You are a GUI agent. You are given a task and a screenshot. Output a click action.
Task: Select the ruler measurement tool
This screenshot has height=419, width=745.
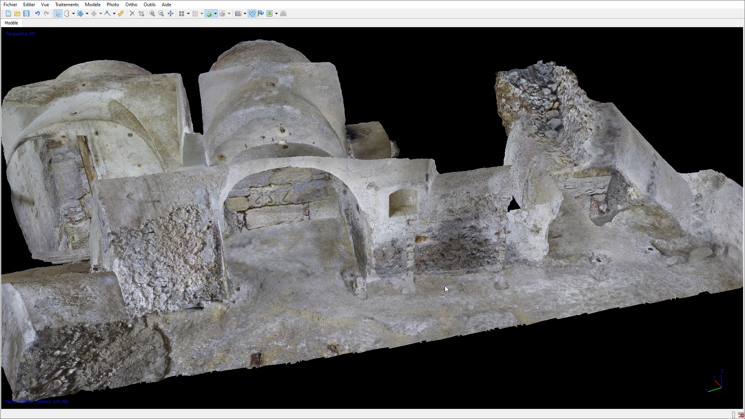point(121,14)
